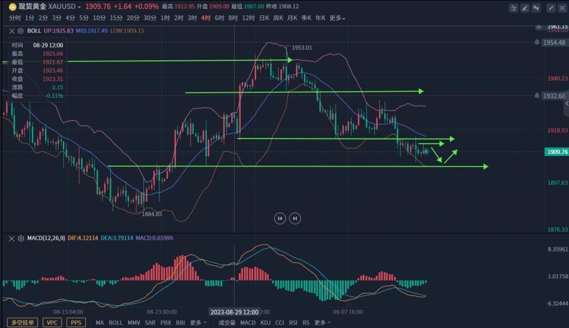Open BOLL indicator settings gear
The width and height of the screenshot is (569, 328).
coord(21,31)
